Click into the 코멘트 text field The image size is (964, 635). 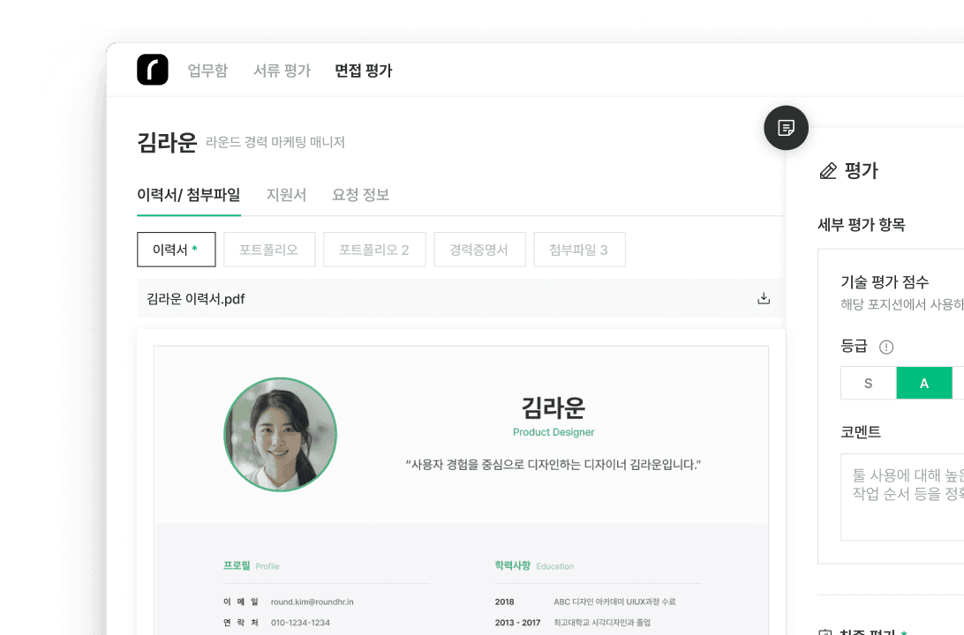click(901, 497)
